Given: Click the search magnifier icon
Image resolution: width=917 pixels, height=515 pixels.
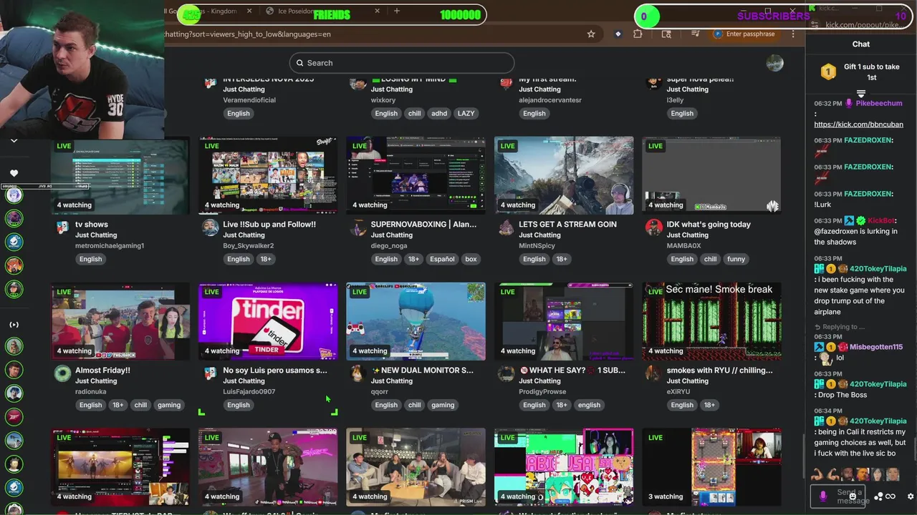Looking at the screenshot, I should [x=300, y=63].
